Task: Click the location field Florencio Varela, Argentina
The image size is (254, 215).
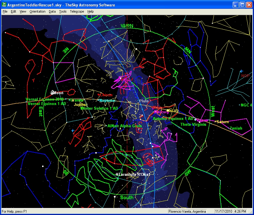Action: 187,211
